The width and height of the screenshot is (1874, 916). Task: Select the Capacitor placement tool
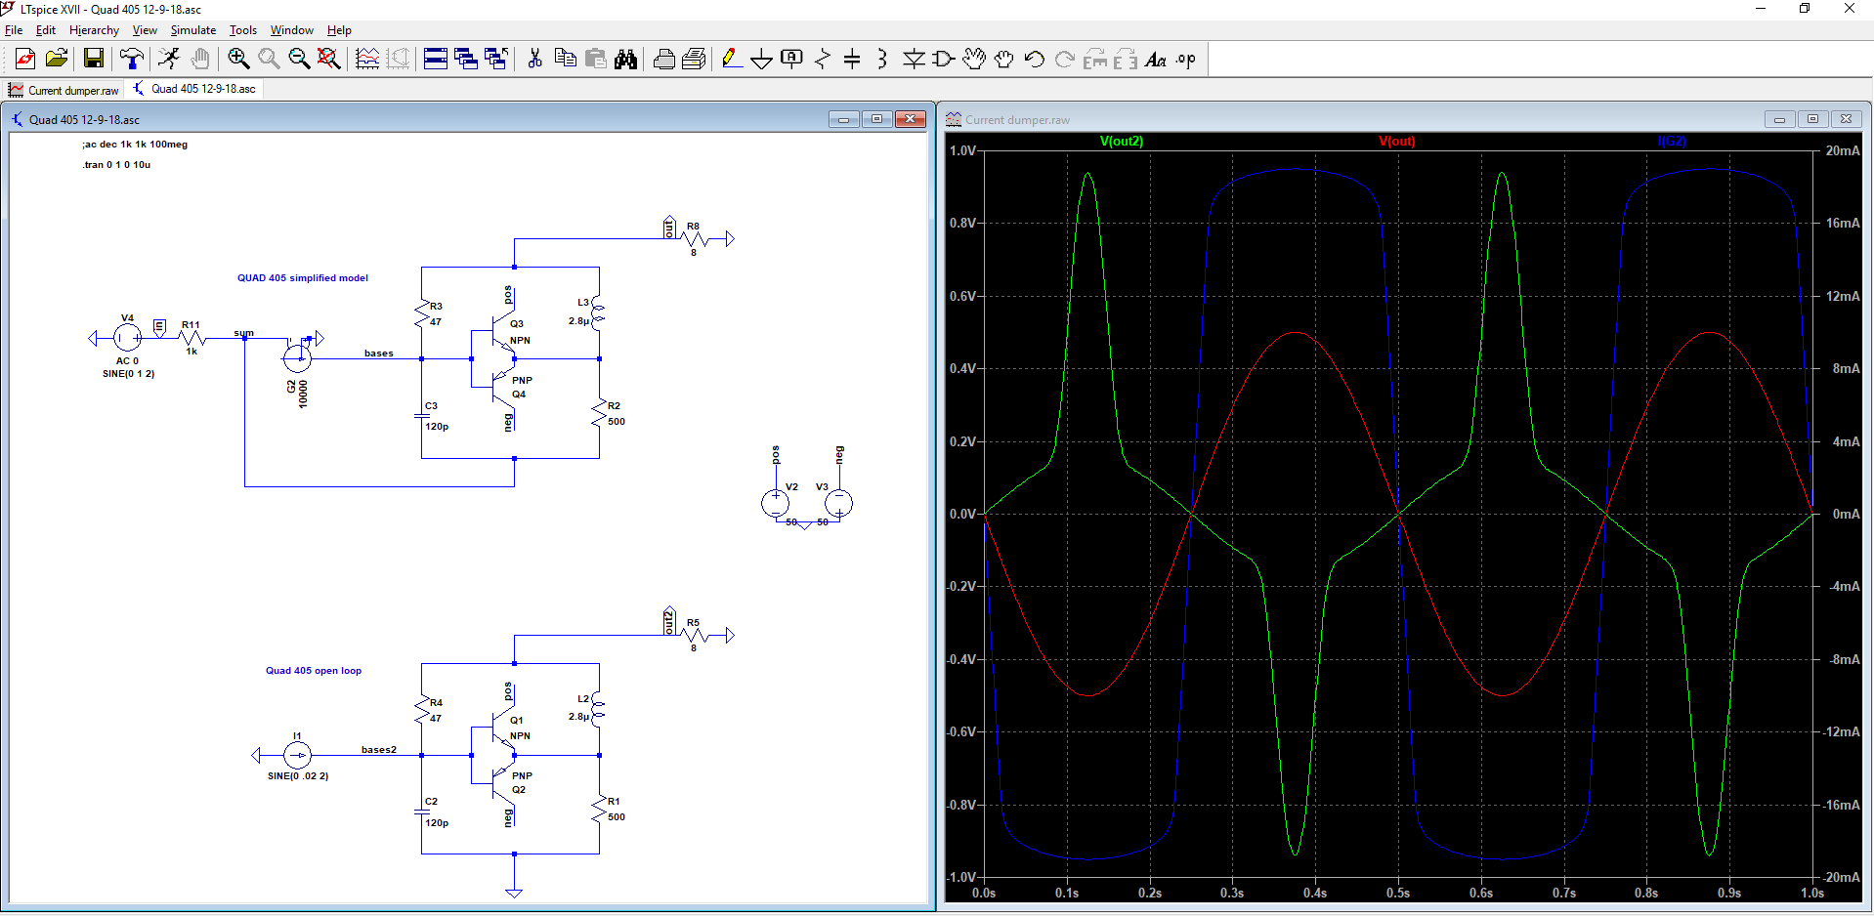(x=852, y=60)
